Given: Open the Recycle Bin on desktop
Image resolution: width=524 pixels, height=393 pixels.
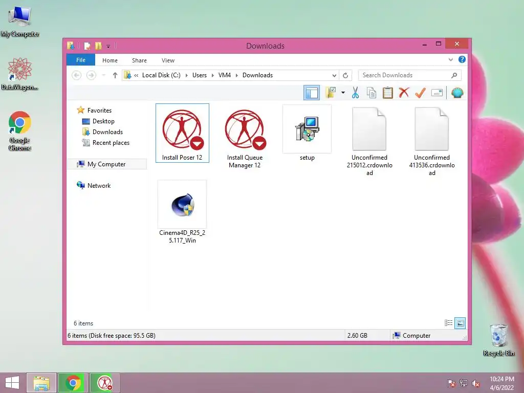Looking at the screenshot, I should click(x=499, y=340).
